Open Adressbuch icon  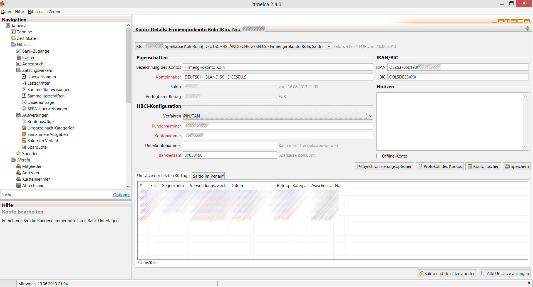pyautogui.click(x=19, y=64)
